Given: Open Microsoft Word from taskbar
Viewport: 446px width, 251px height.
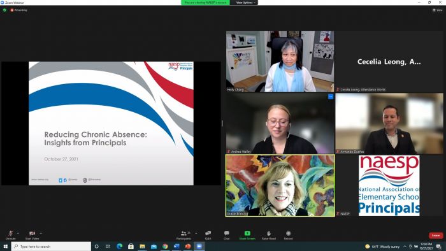Looking at the screenshot, I should pyautogui.click(x=176, y=246).
